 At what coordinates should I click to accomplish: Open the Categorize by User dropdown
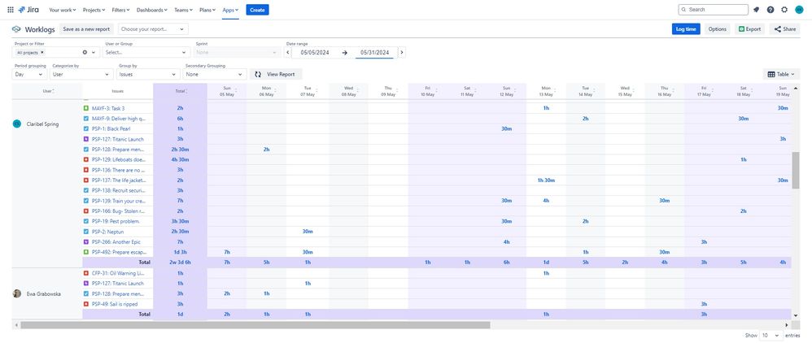(x=82, y=74)
